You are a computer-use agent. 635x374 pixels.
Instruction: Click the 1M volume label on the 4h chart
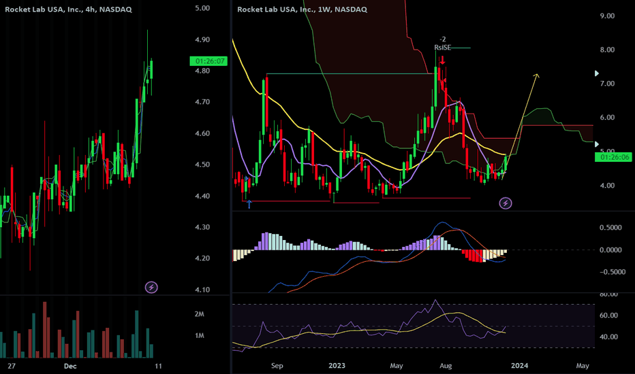[199, 336]
